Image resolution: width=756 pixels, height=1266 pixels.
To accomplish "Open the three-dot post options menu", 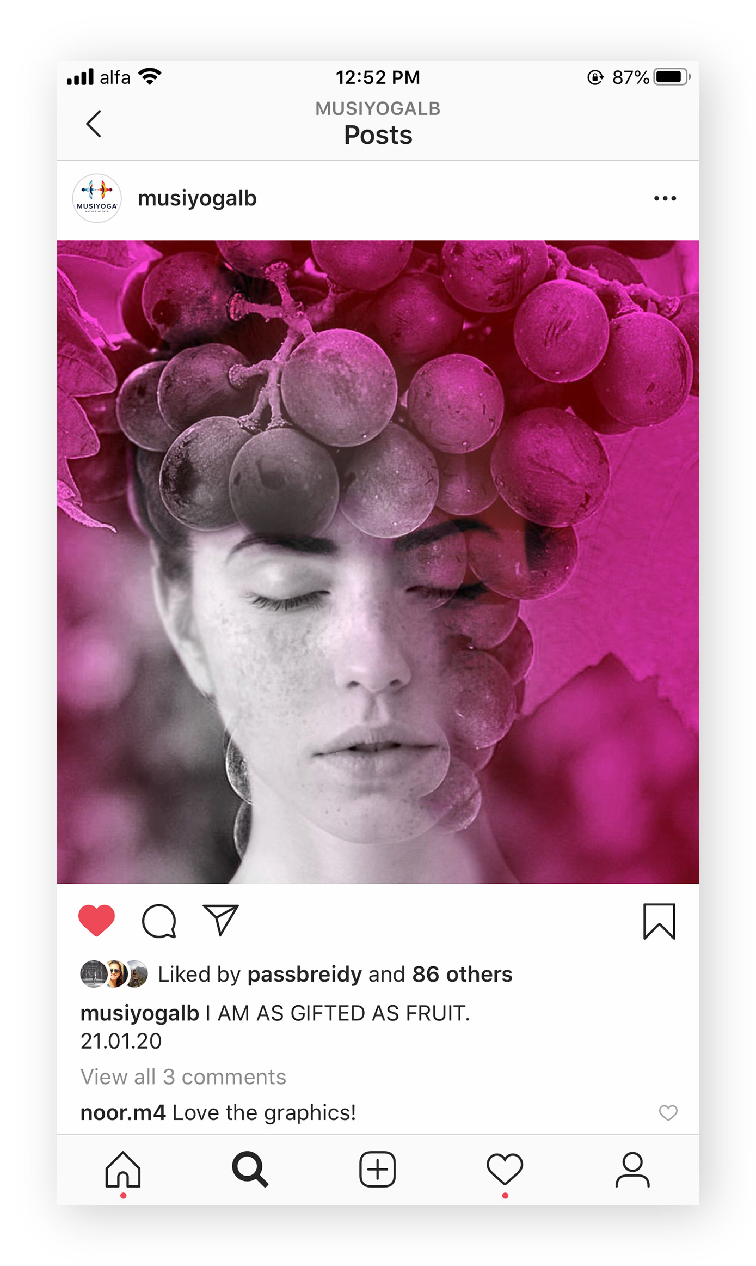I will tap(665, 198).
